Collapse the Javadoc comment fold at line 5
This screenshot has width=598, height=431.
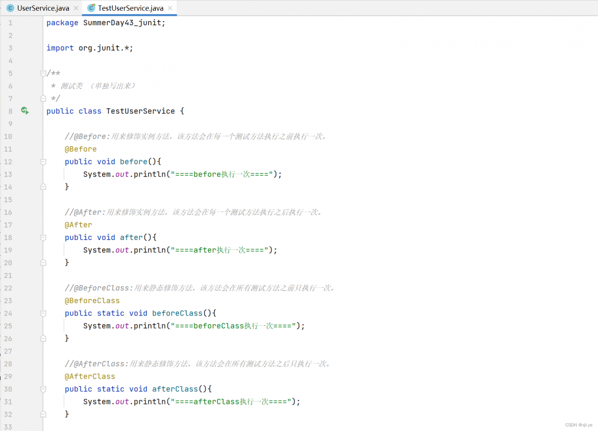(43, 73)
